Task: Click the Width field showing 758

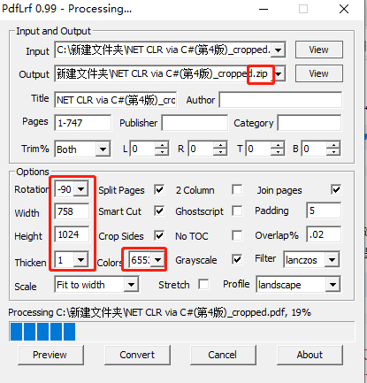Action: coord(72,211)
